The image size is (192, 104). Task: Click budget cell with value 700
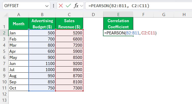[42, 39]
